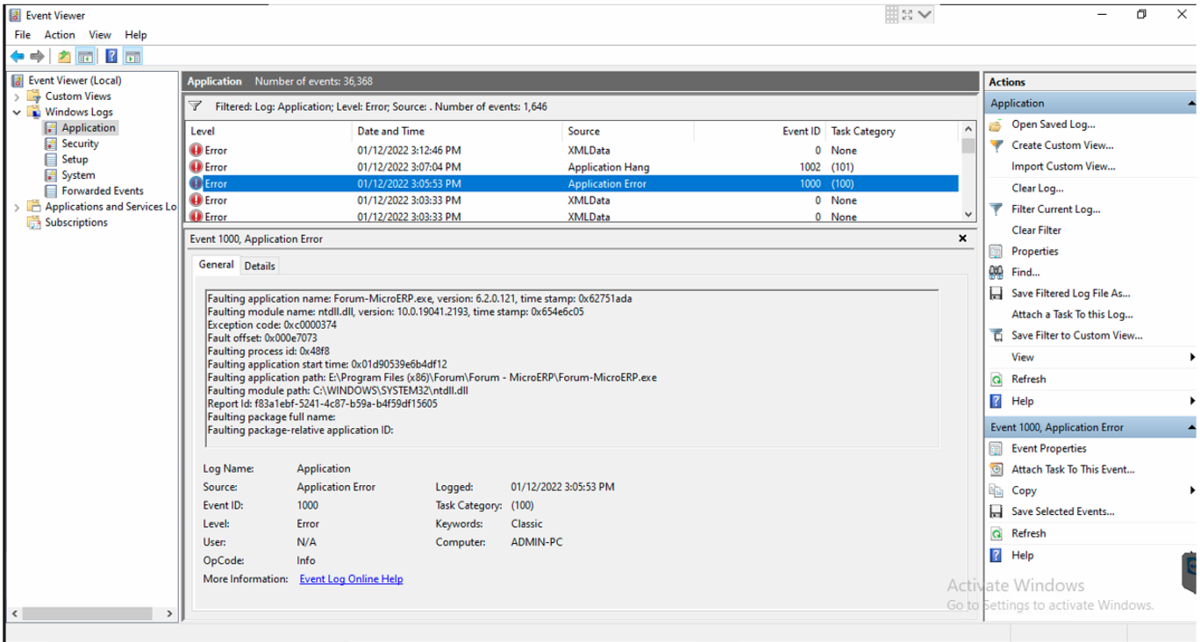This screenshot has width=1200, height=642.
Task: Open the View submenu arrow in Actions
Action: tap(1192, 357)
